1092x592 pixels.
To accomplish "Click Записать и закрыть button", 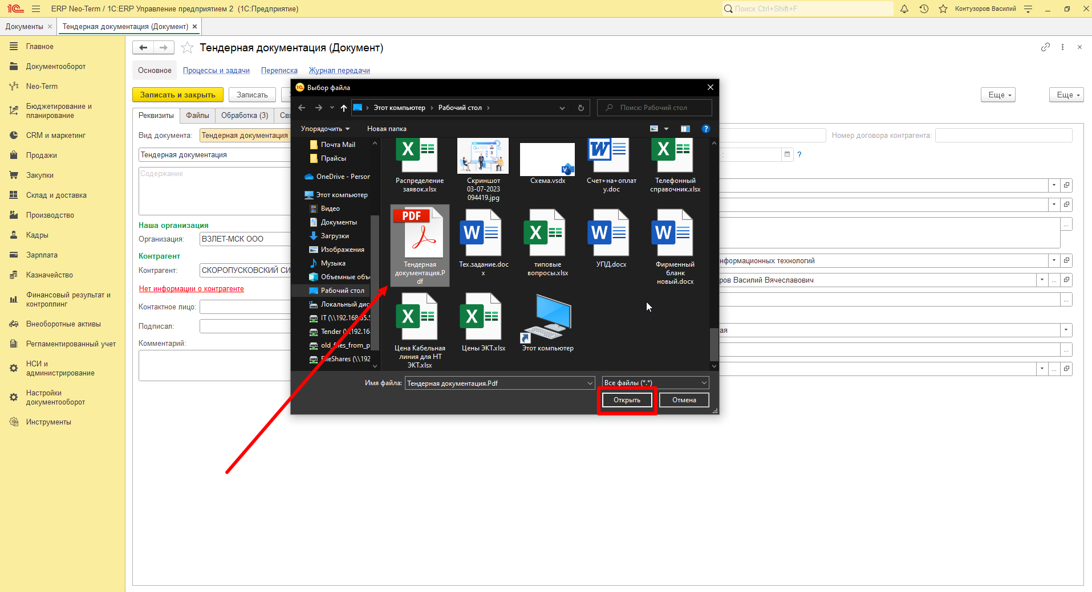I will (x=178, y=95).
